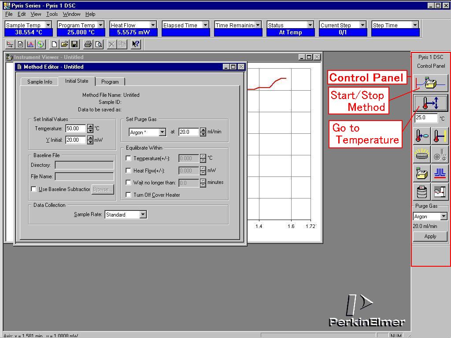Click the Go to Temperature button
Screen dimensions: 451x338
point(430,103)
